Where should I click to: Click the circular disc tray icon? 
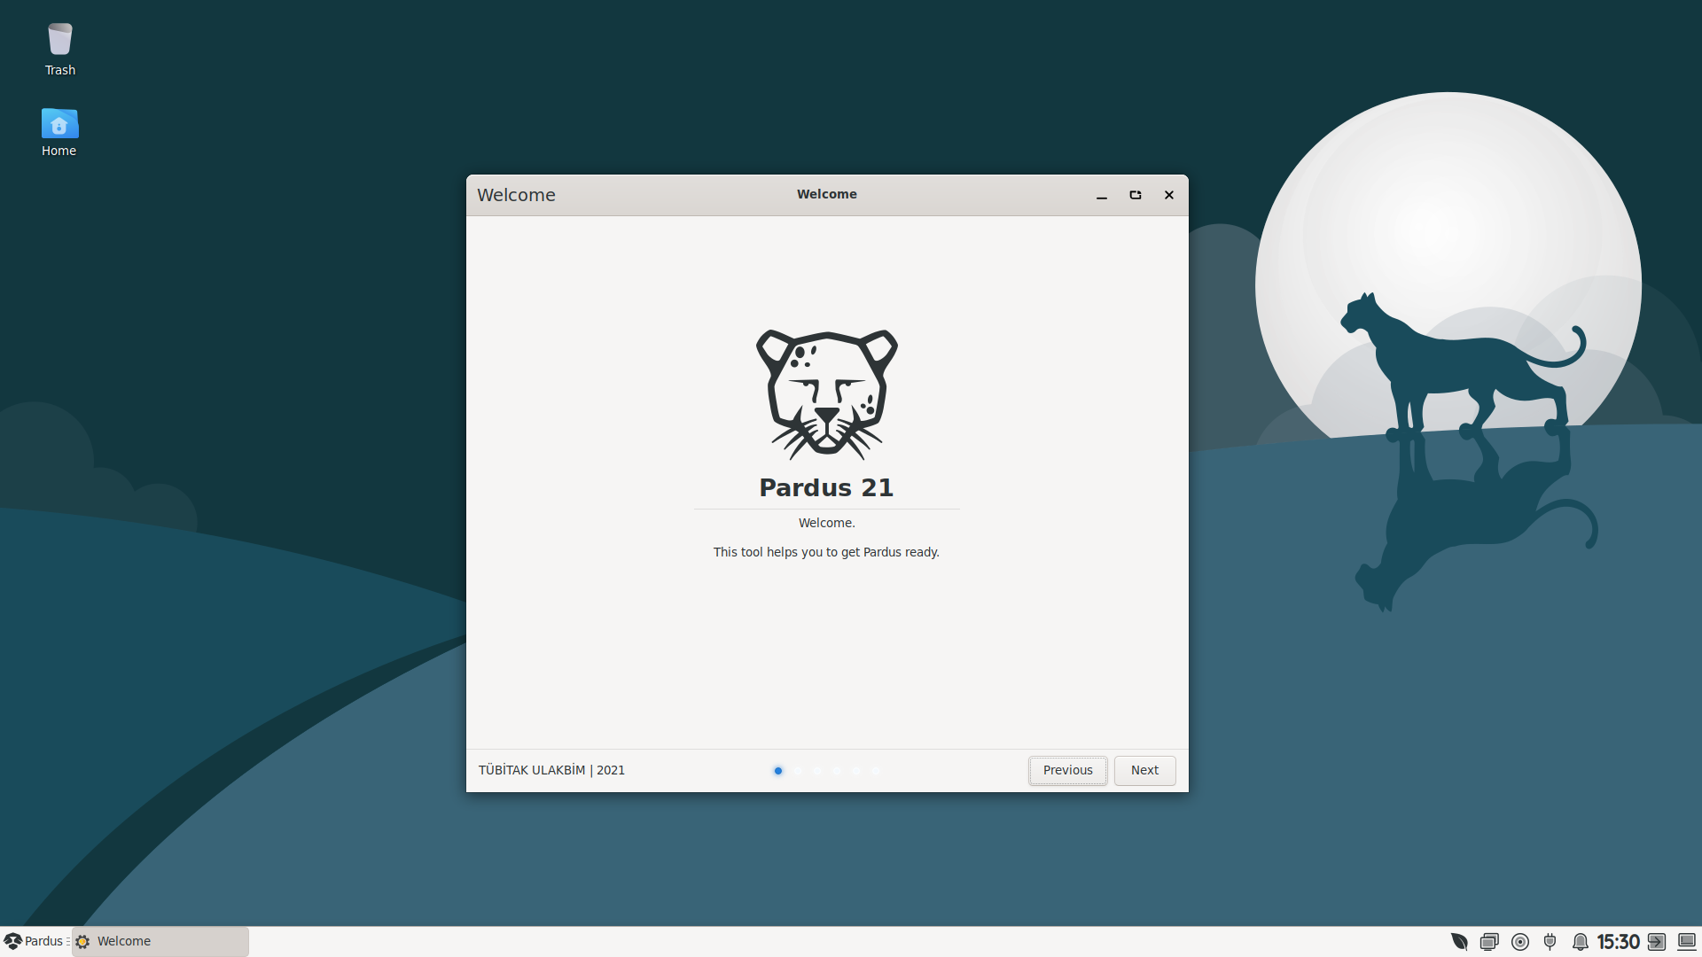click(1520, 941)
